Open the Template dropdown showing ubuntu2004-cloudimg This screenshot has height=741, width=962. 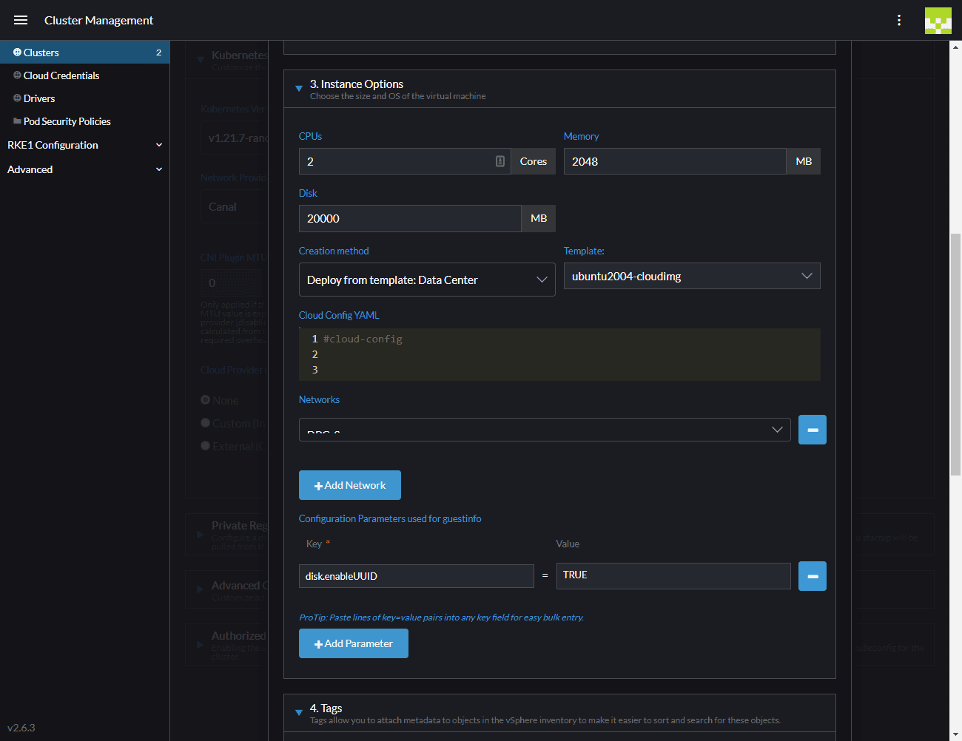691,276
